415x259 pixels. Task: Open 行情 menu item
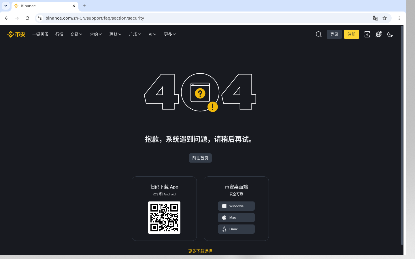[x=59, y=34]
